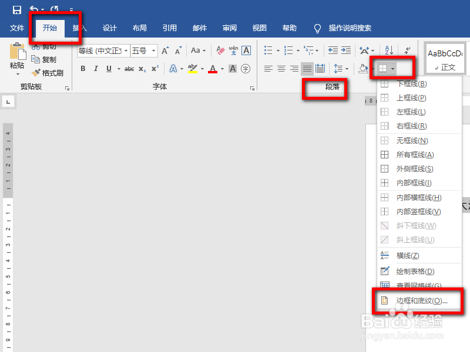
Task: Center align the text
Action: (x=281, y=69)
